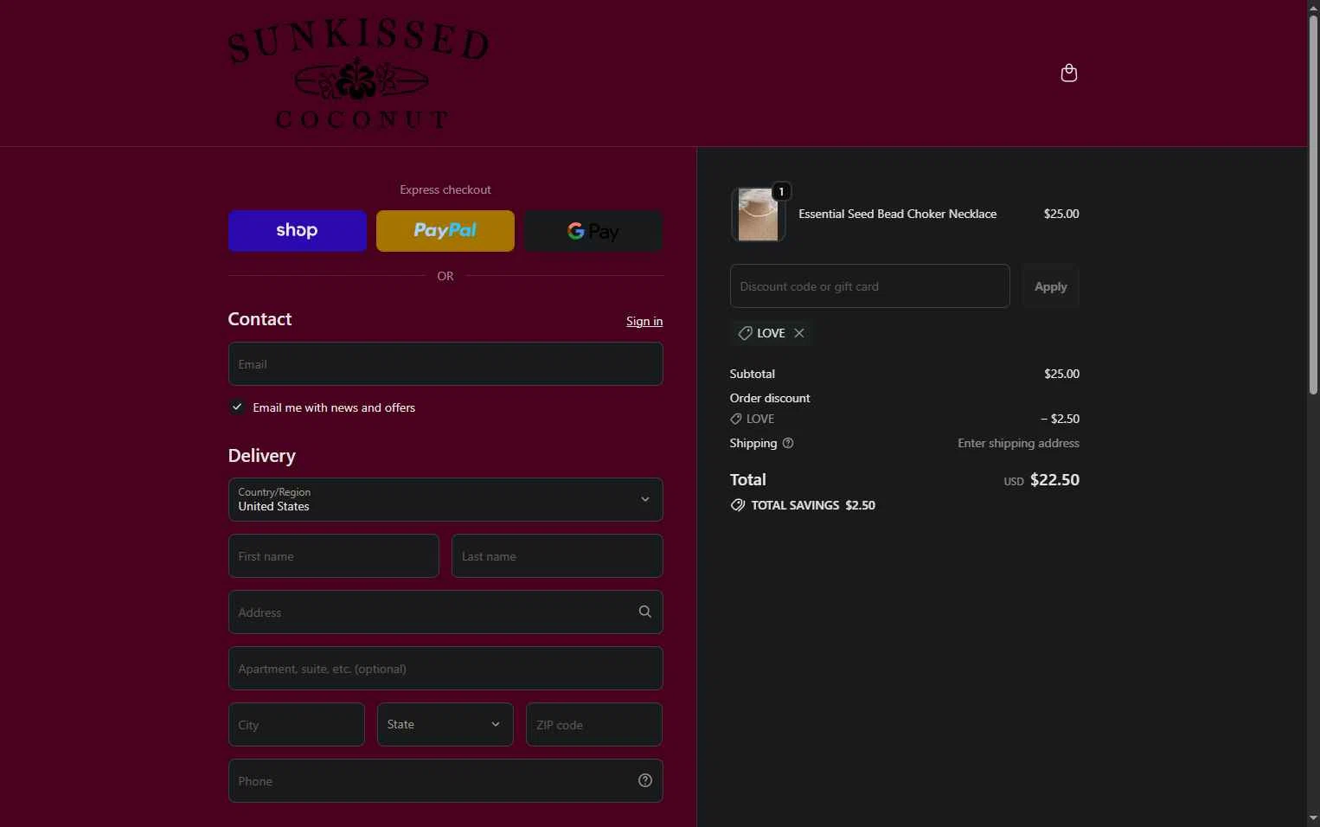Open the shopping bag cart icon
The height and width of the screenshot is (827, 1320).
[1068, 73]
